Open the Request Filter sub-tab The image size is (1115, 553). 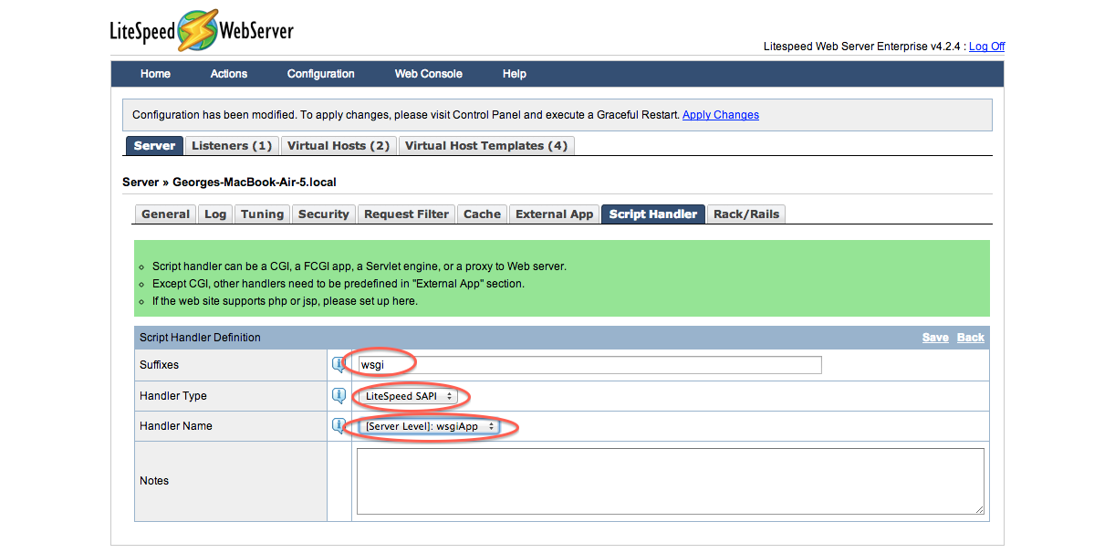pos(406,214)
